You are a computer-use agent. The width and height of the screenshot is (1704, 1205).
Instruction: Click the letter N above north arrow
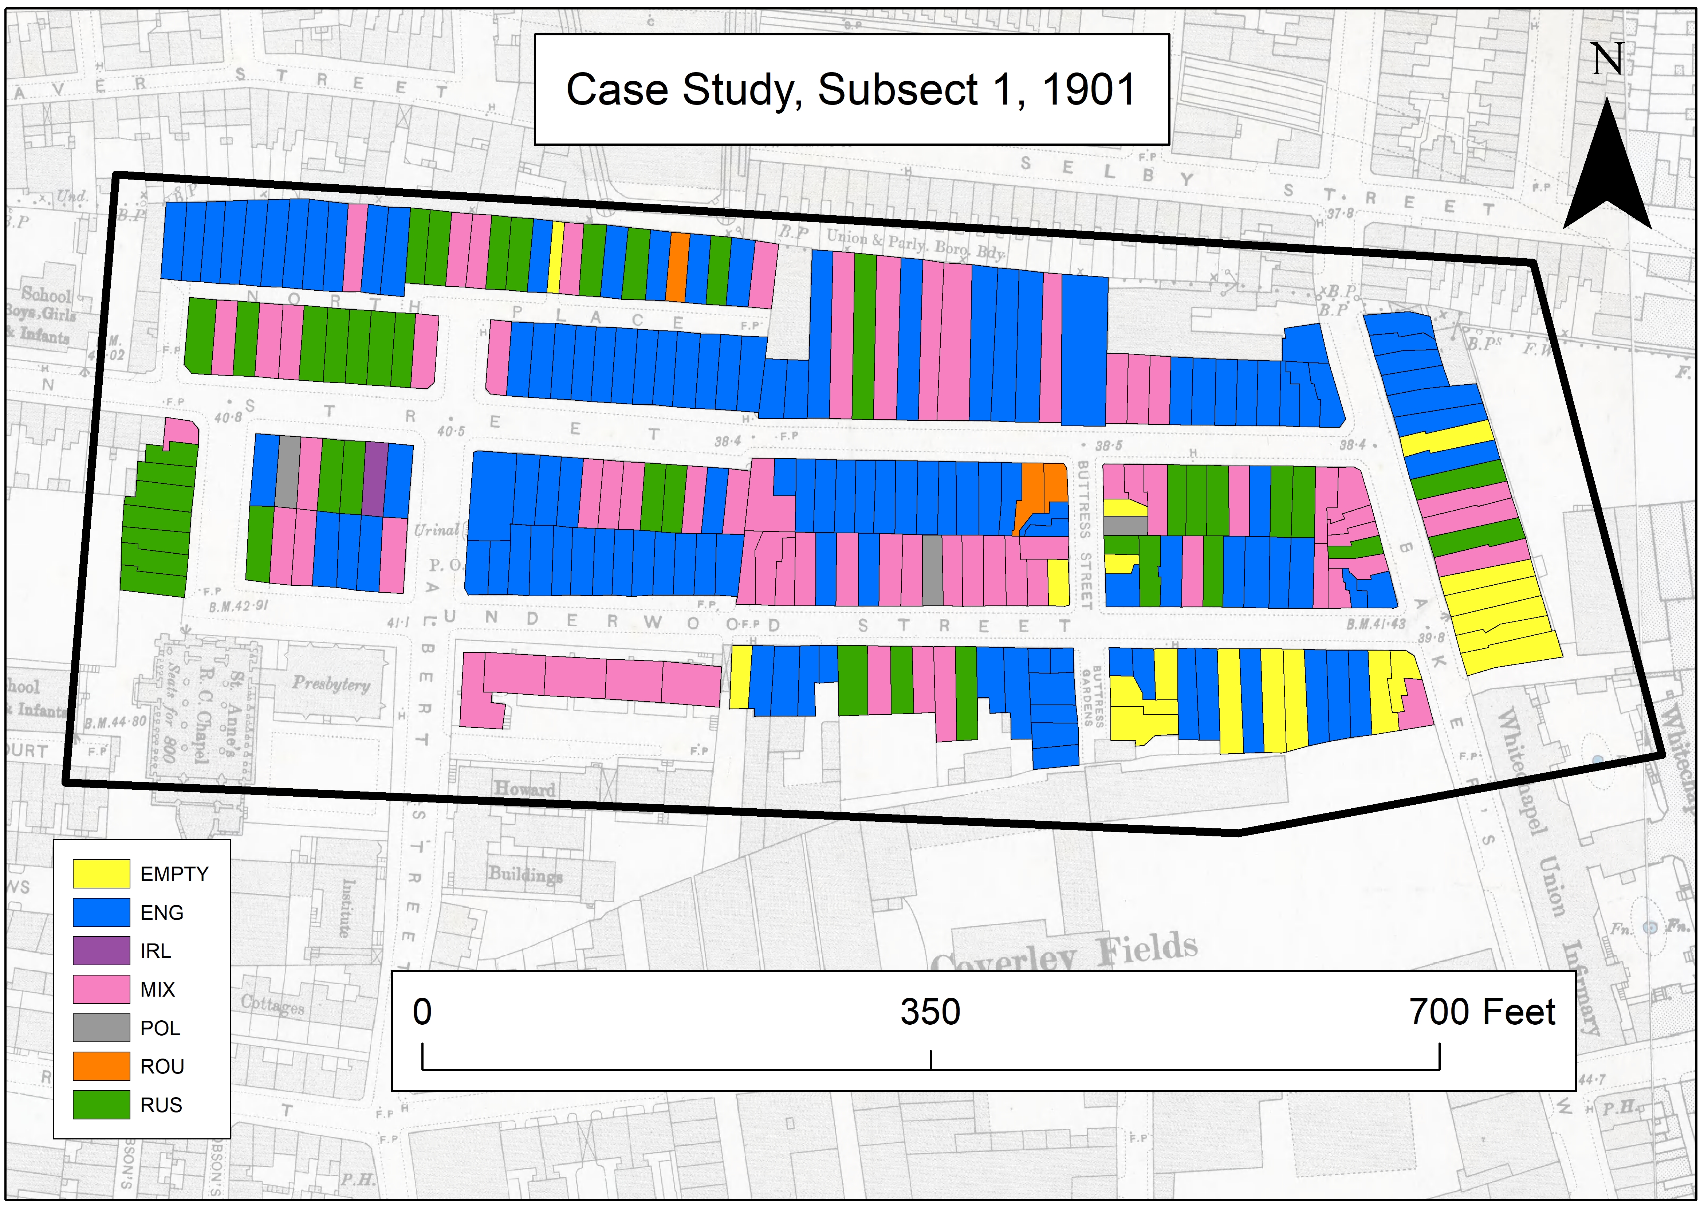[1607, 59]
